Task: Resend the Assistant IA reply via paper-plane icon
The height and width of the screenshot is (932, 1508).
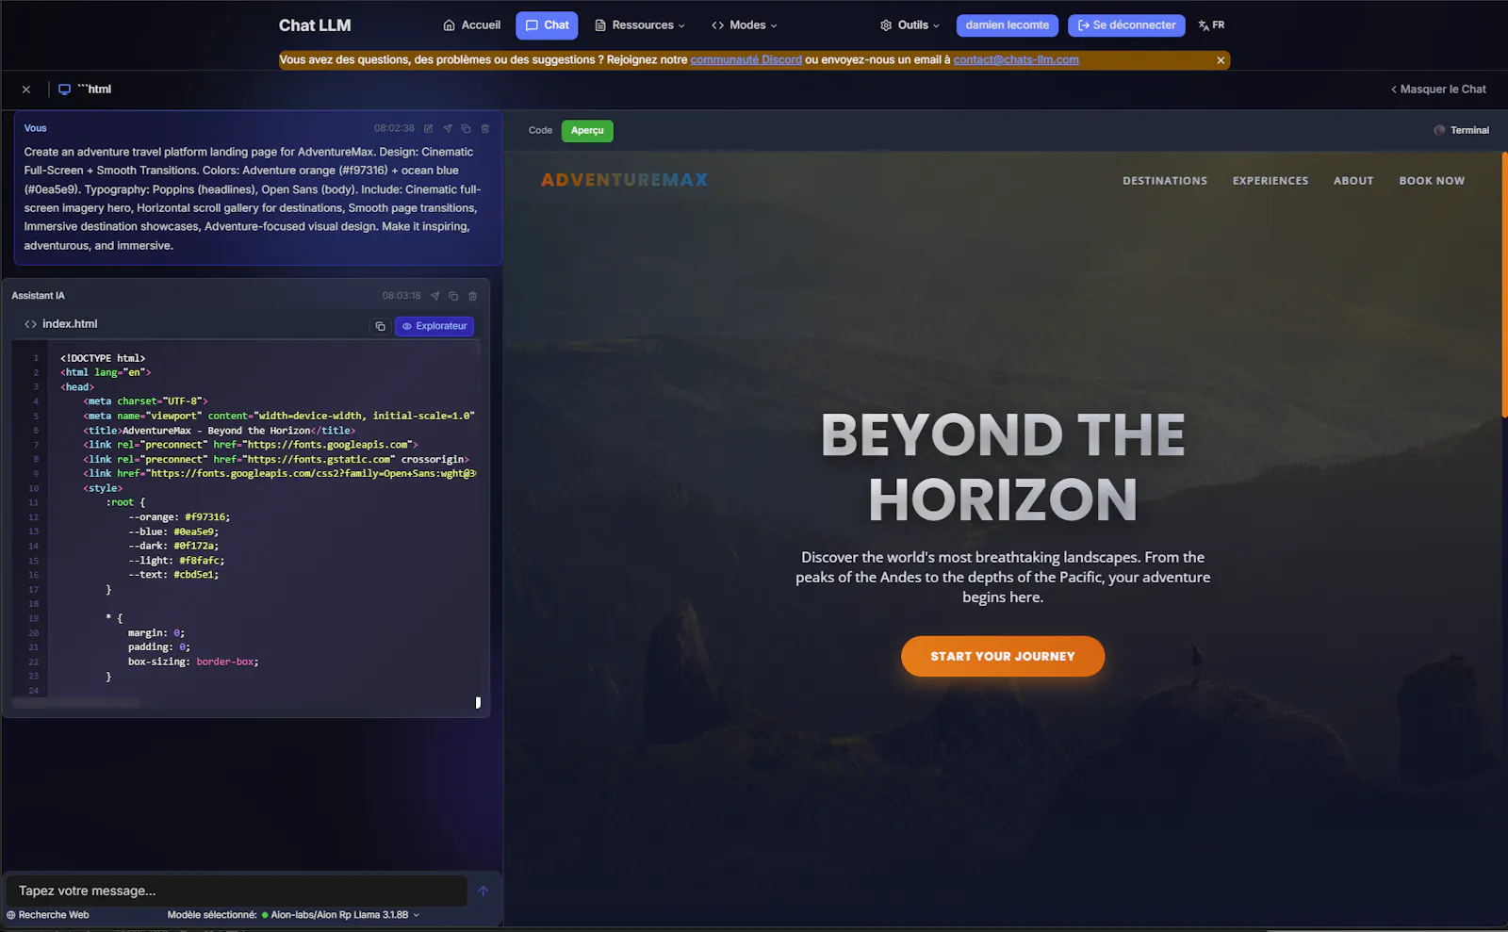Action: (x=434, y=296)
